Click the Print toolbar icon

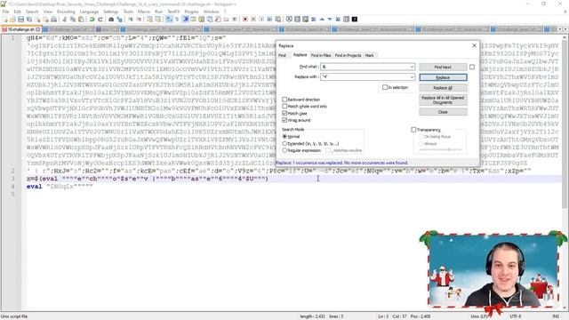point(53,20)
